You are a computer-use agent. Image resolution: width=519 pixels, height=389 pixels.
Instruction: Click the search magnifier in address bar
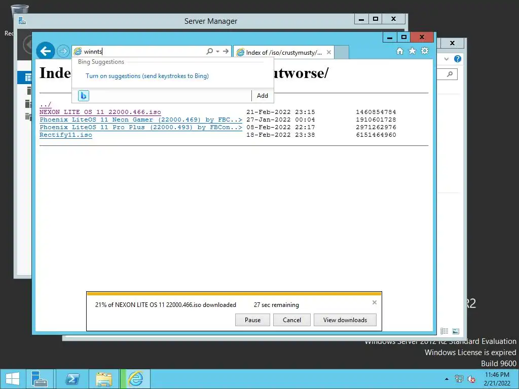(209, 51)
